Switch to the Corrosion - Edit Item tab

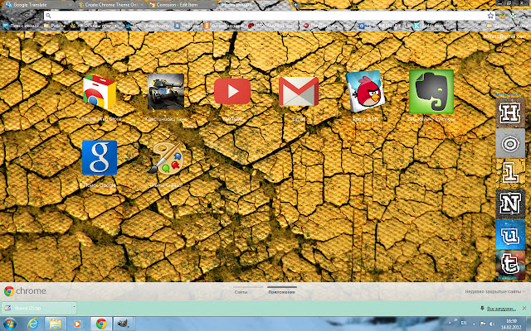coord(183,5)
